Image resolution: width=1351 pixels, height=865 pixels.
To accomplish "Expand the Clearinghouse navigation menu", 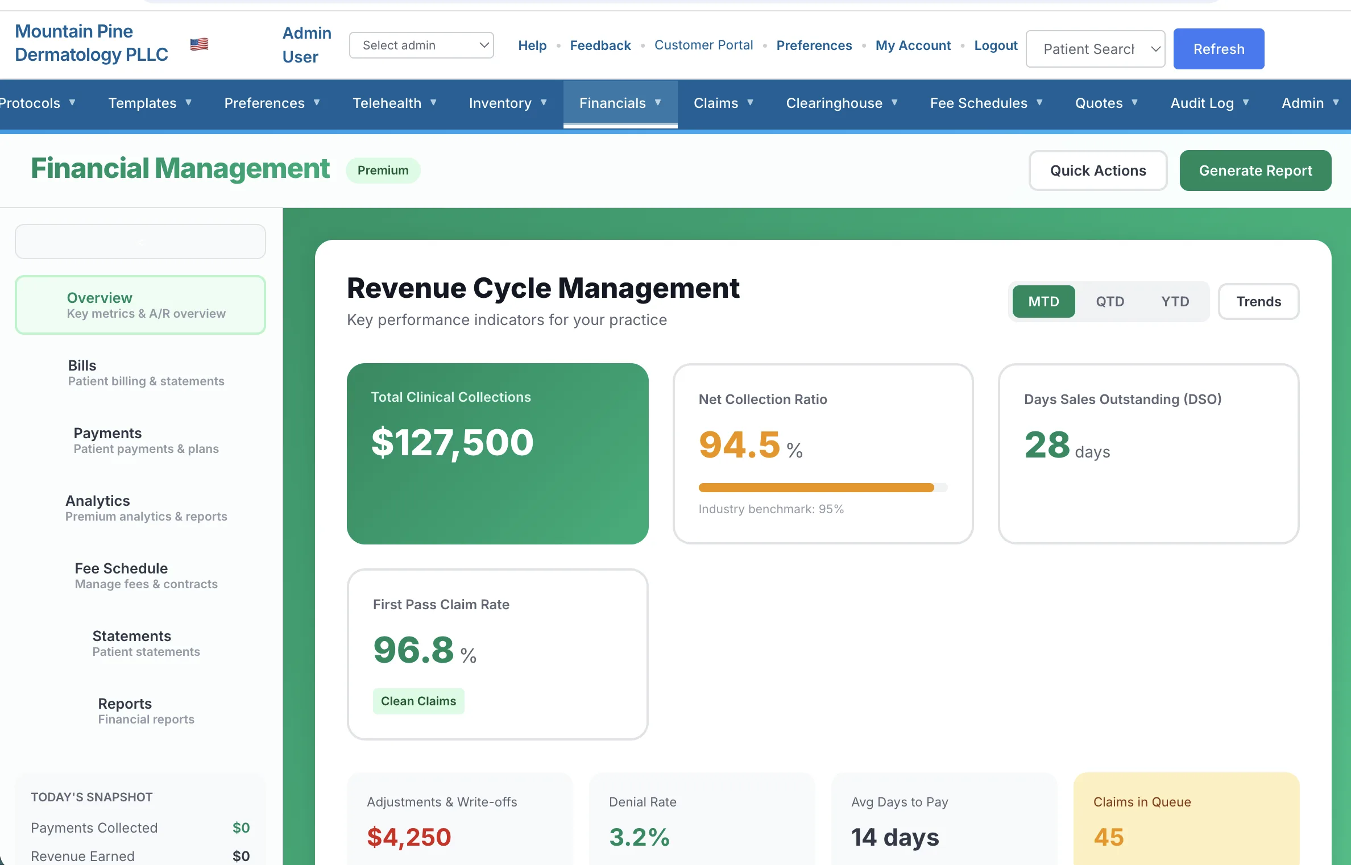I will 842,103.
